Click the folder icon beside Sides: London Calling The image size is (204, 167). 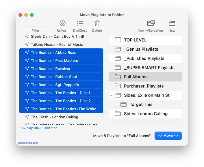pos(118,113)
